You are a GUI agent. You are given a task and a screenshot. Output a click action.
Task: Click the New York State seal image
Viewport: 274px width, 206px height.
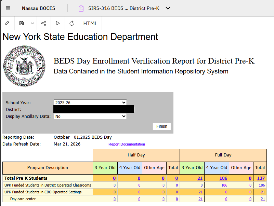[24, 66]
